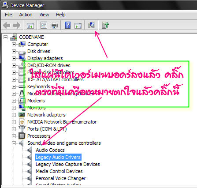Click the blue Help question mark icon
Image resolution: width=197 pixels, height=188 pixels.
click(x=67, y=25)
